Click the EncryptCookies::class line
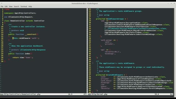This screenshot has height=99, width=176. (127, 23)
